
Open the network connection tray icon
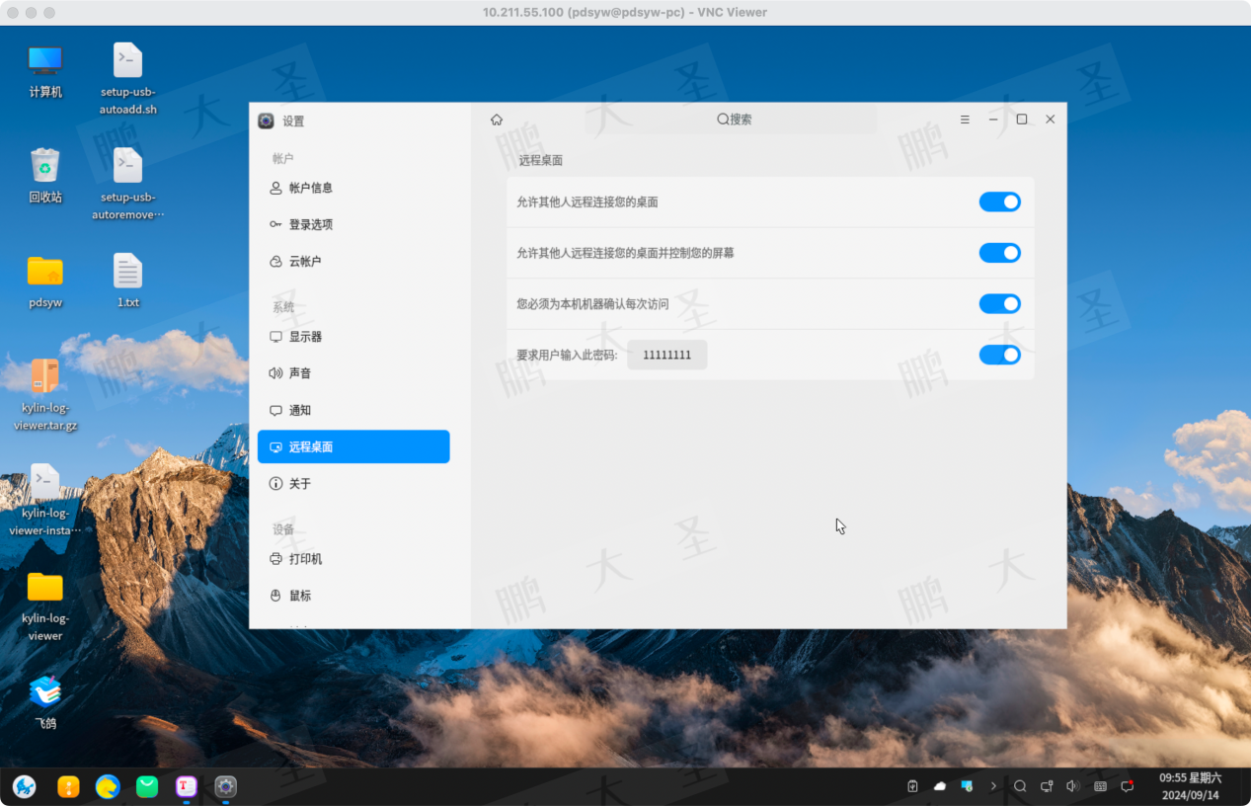tap(1047, 786)
